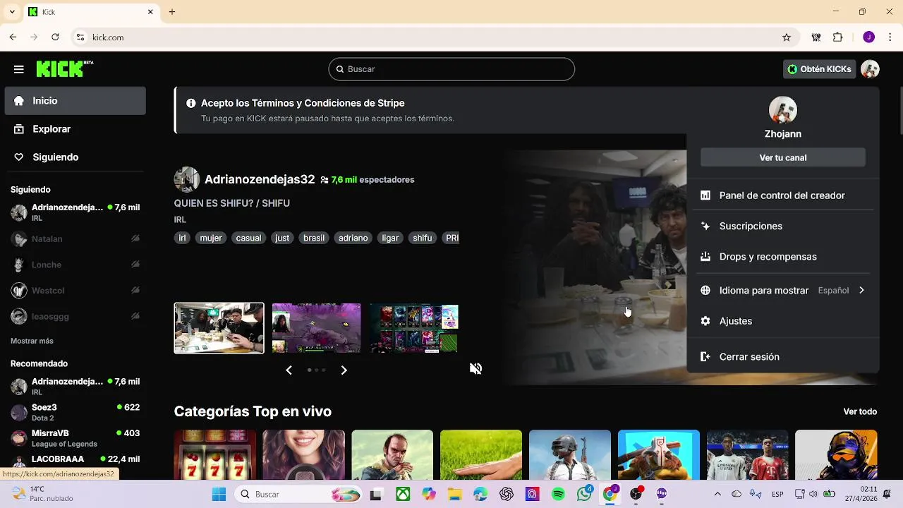The width and height of the screenshot is (903, 508).
Task: Go to Inicio in the sidebar
Action: pyautogui.click(x=75, y=101)
